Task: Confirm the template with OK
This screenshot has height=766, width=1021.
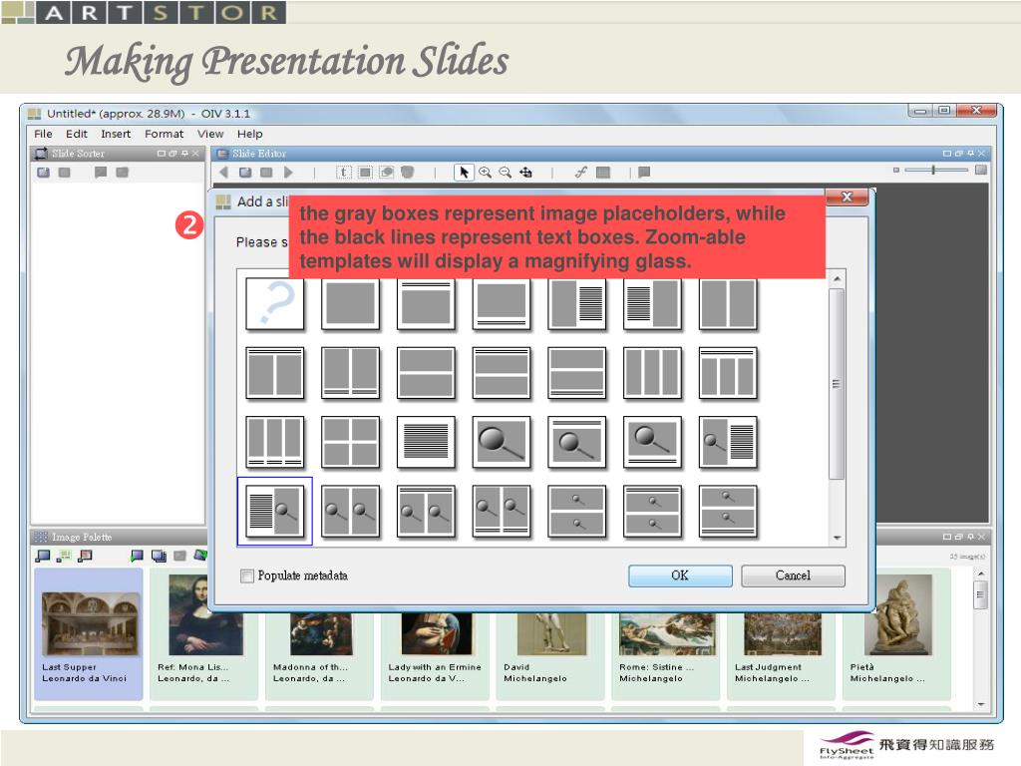Action: click(x=680, y=575)
